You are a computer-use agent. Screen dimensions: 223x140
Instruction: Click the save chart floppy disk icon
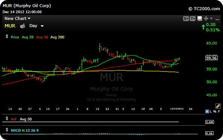(x=200, y=18)
